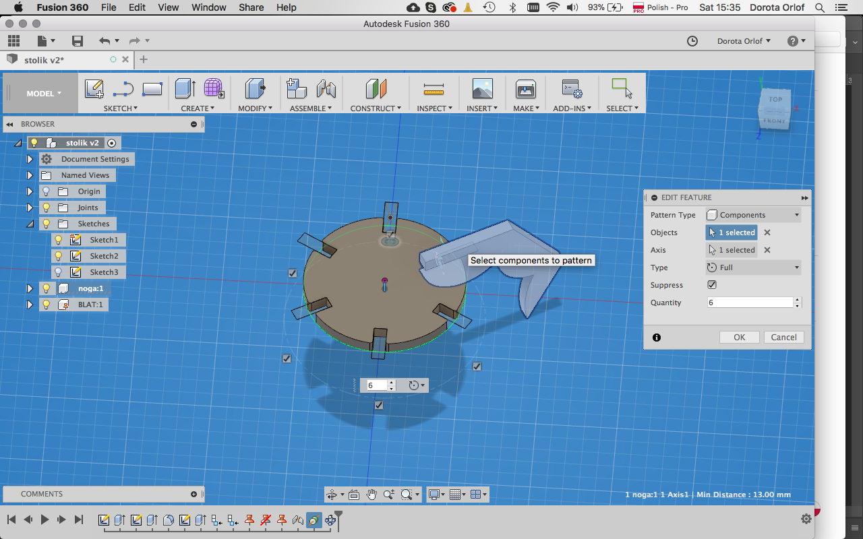Cancel the Edit Feature dialog
This screenshot has height=539, width=863.
tap(783, 337)
